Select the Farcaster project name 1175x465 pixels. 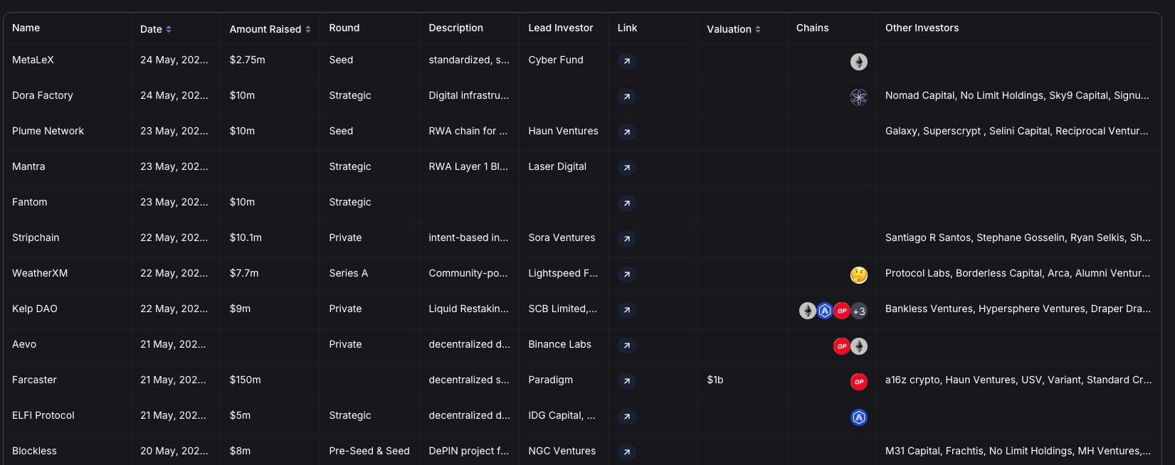click(34, 380)
